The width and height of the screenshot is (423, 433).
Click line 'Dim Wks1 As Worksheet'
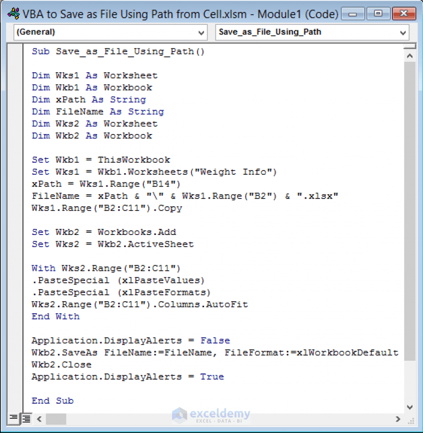94,76
